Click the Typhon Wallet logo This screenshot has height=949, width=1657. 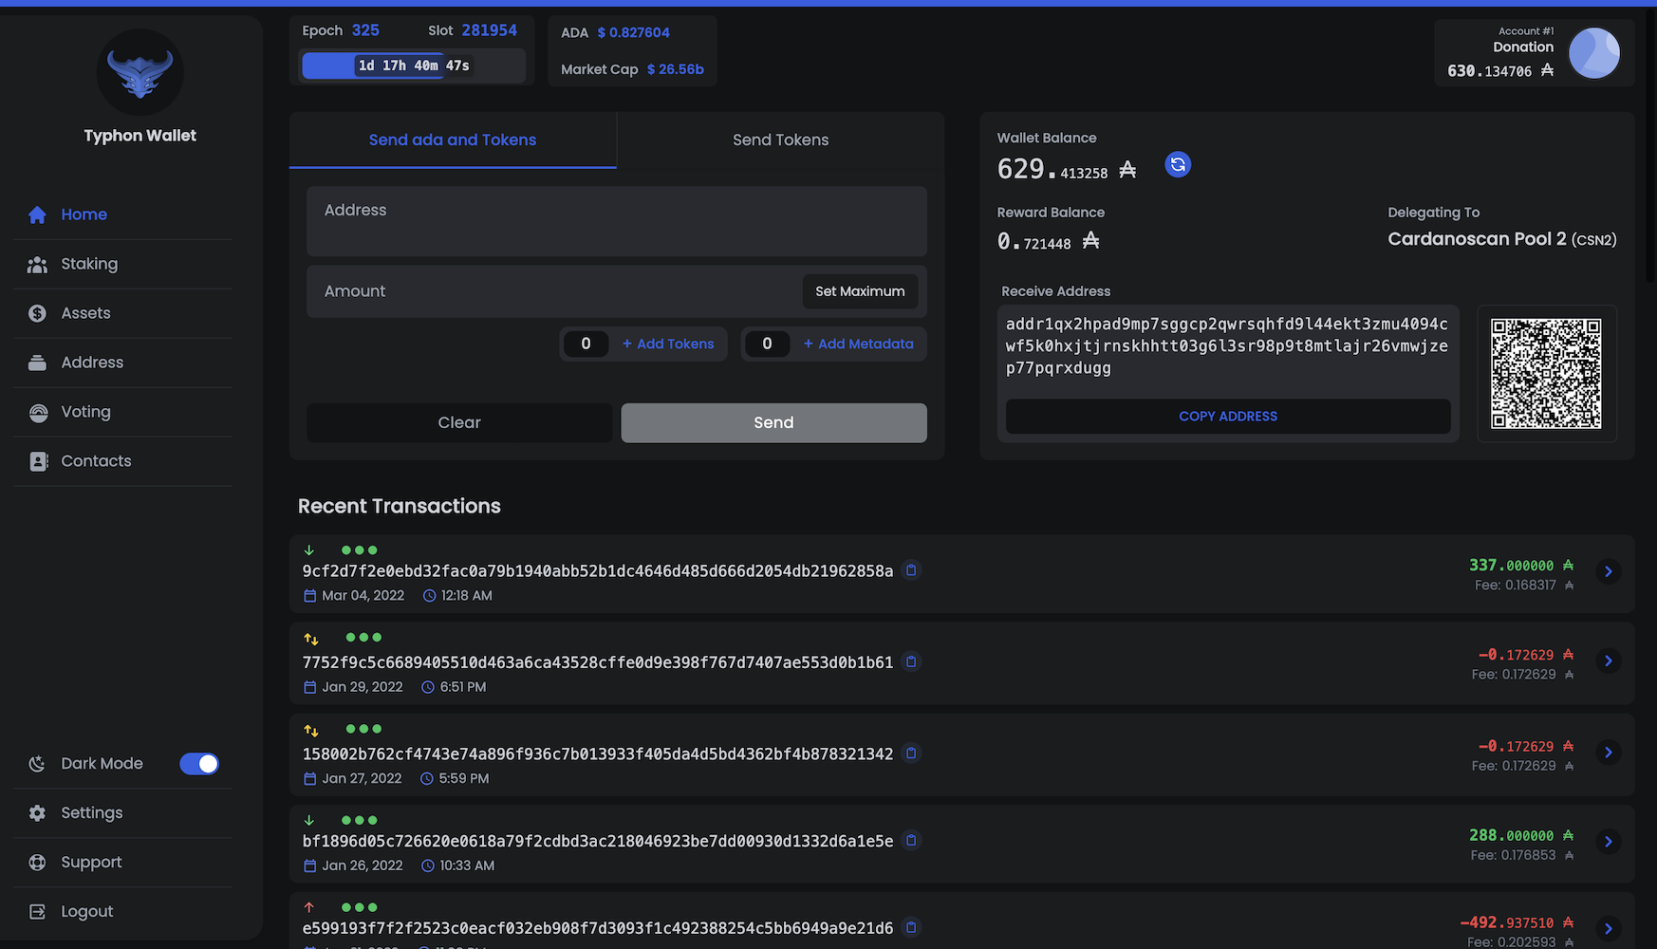(140, 72)
